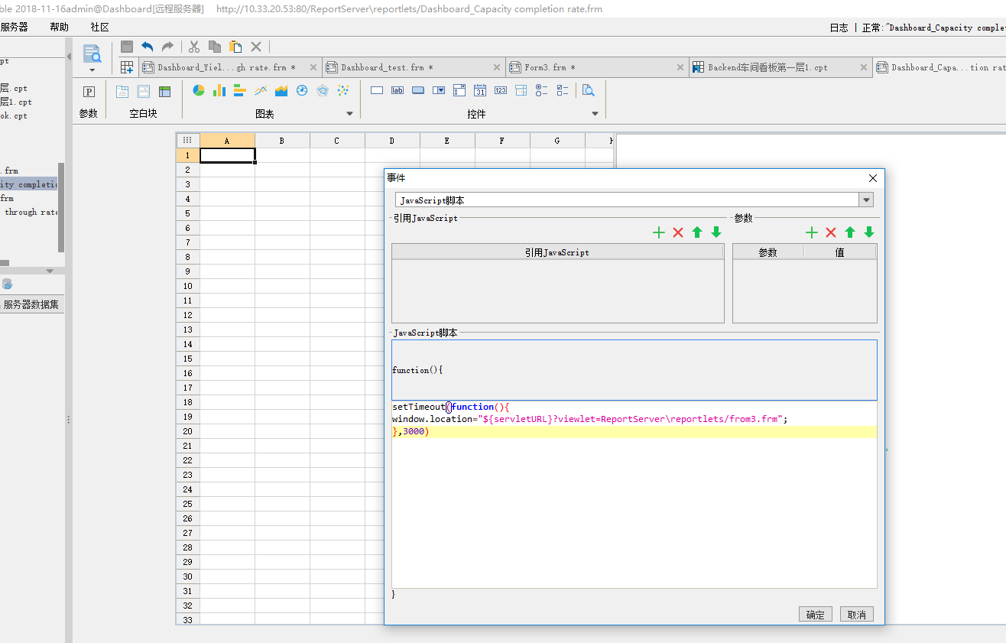Image resolution: width=1006 pixels, height=643 pixels.
Task: Remove referenced JavaScript with red X
Action: [678, 232]
